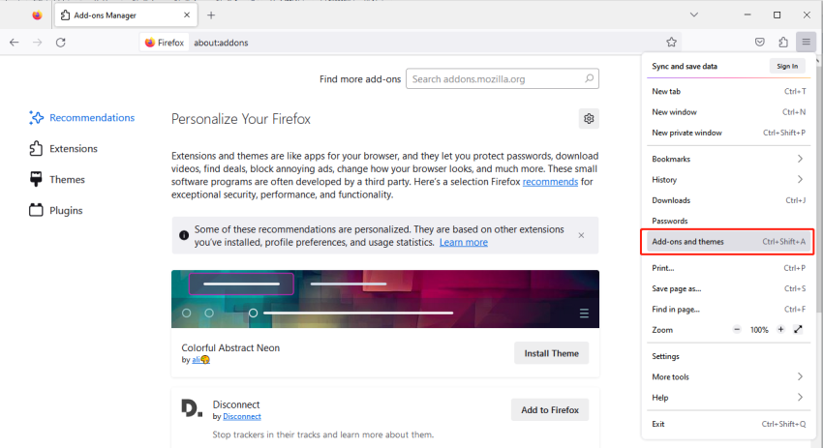Focus the Search addons.mozilla.org field
823x448 pixels.
coord(494,79)
